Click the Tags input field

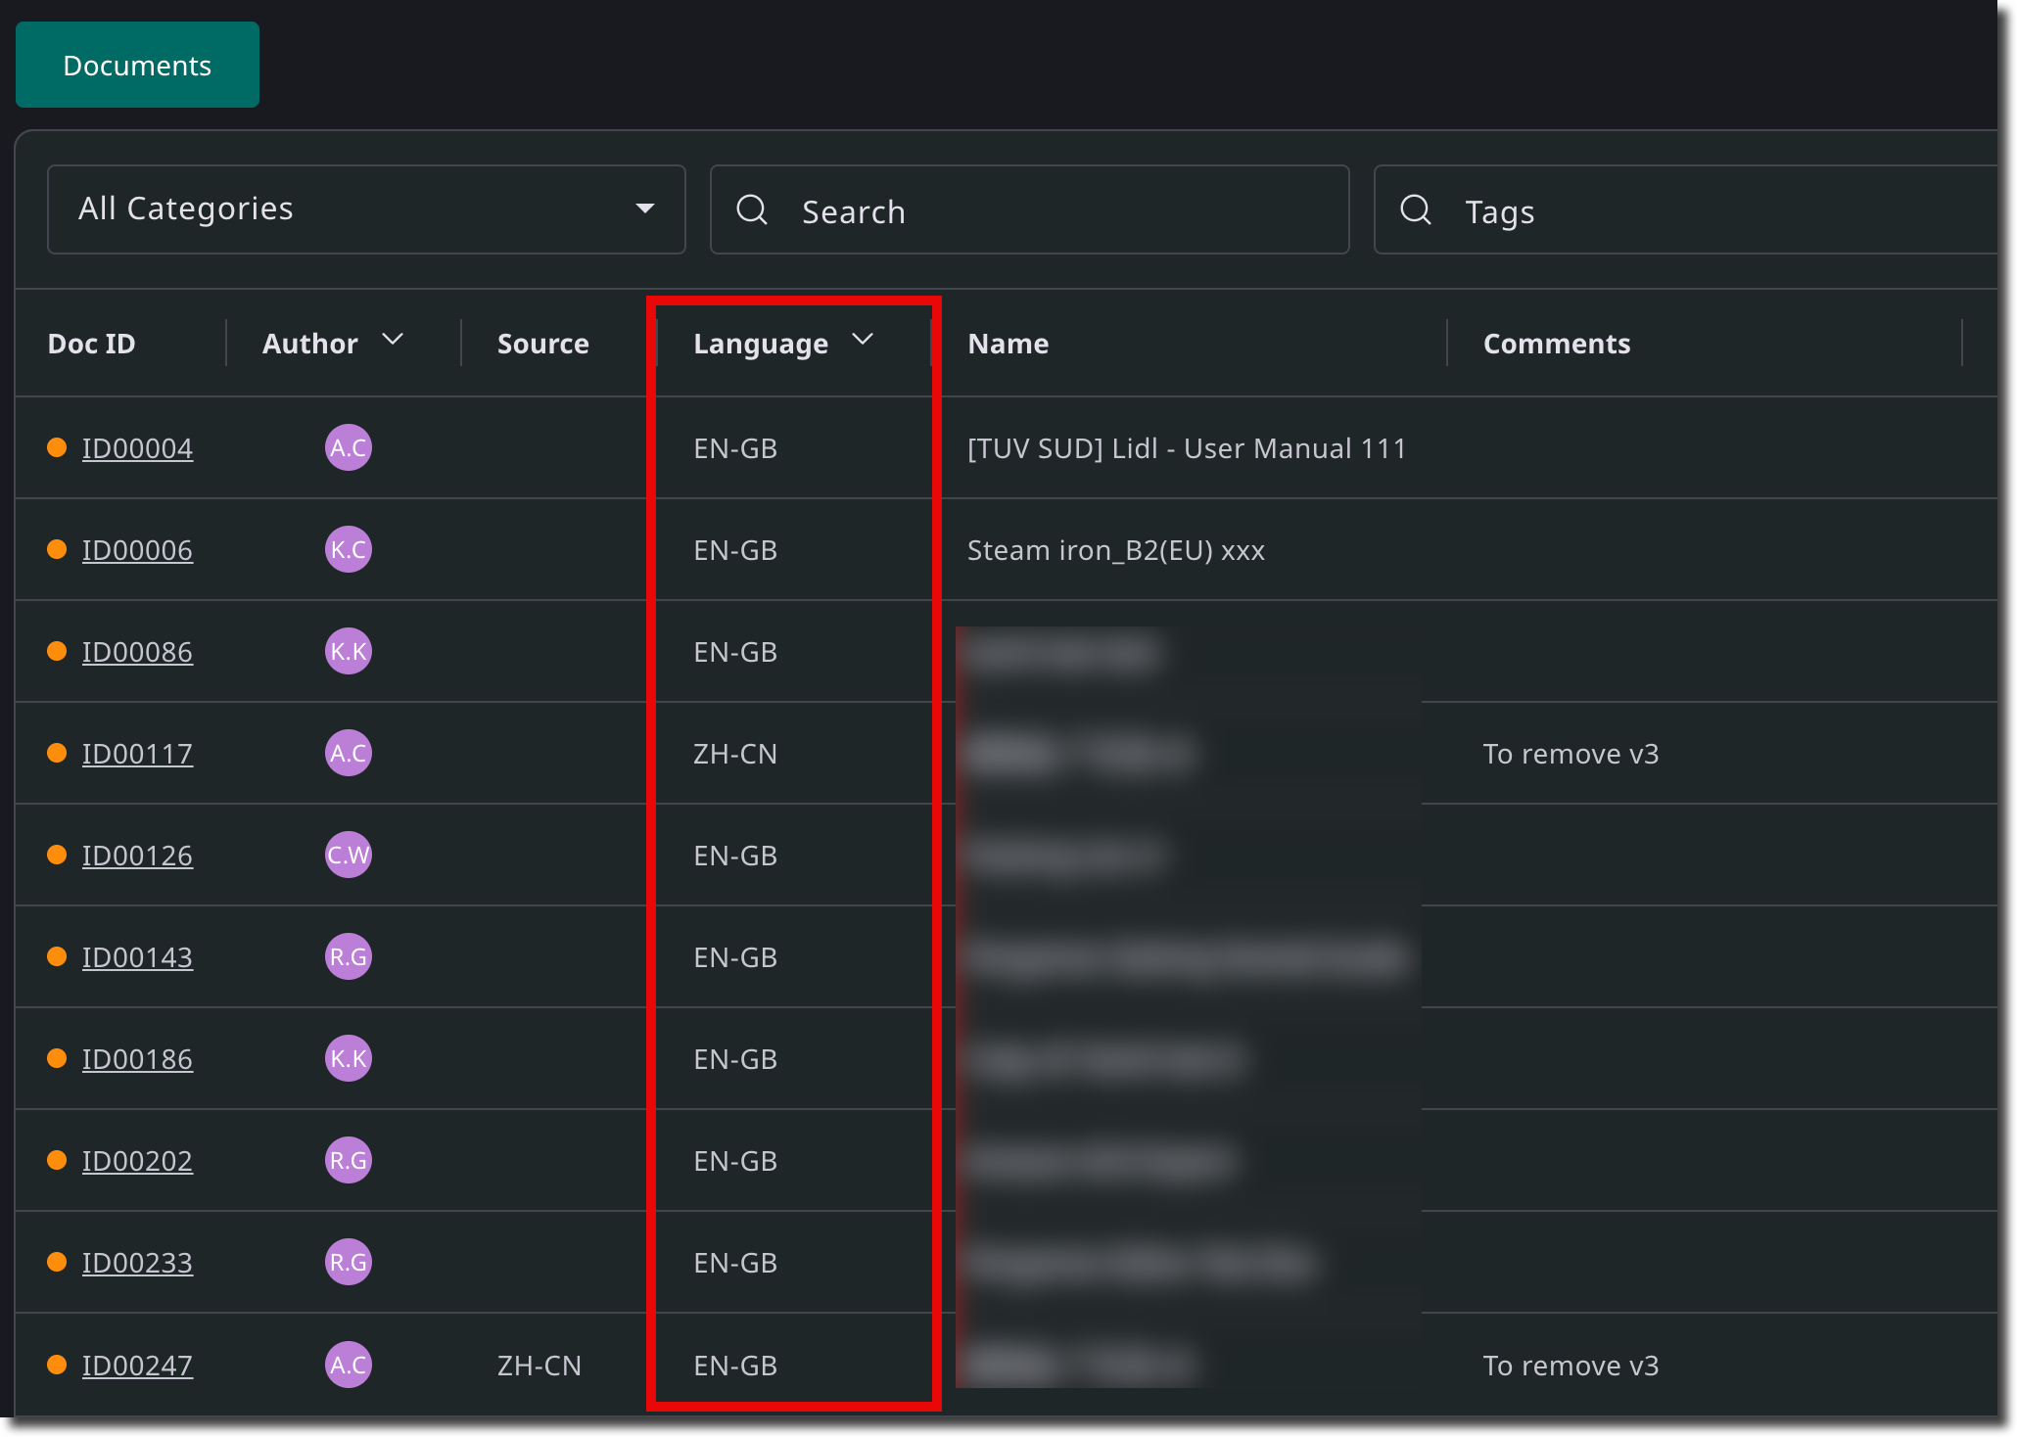(x=1686, y=209)
